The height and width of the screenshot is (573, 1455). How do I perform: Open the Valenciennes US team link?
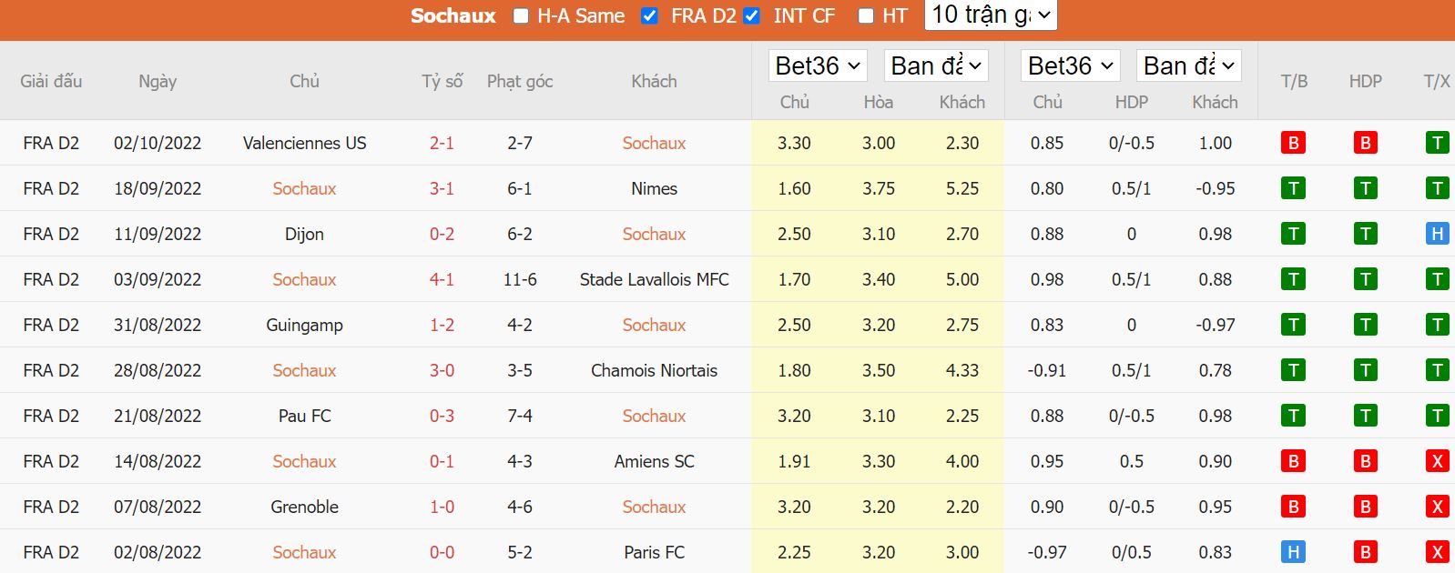pyautogui.click(x=304, y=143)
